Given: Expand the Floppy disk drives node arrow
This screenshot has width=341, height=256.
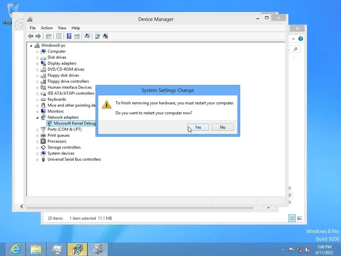Looking at the screenshot, I should point(37,76).
